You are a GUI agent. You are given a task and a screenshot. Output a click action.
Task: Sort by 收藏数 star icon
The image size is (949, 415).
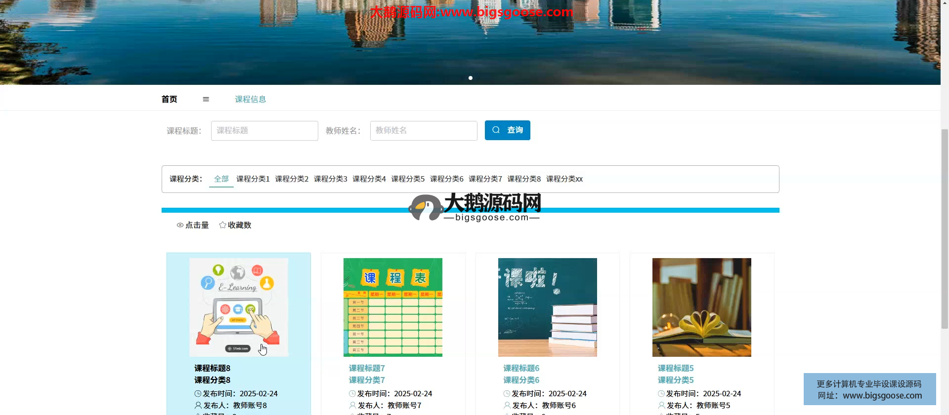coord(222,225)
